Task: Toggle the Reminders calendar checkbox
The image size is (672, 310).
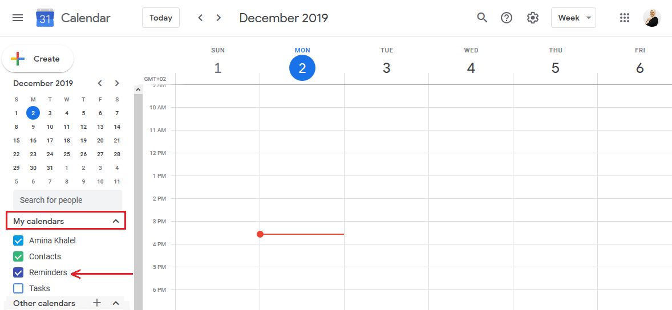Action: pos(18,272)
